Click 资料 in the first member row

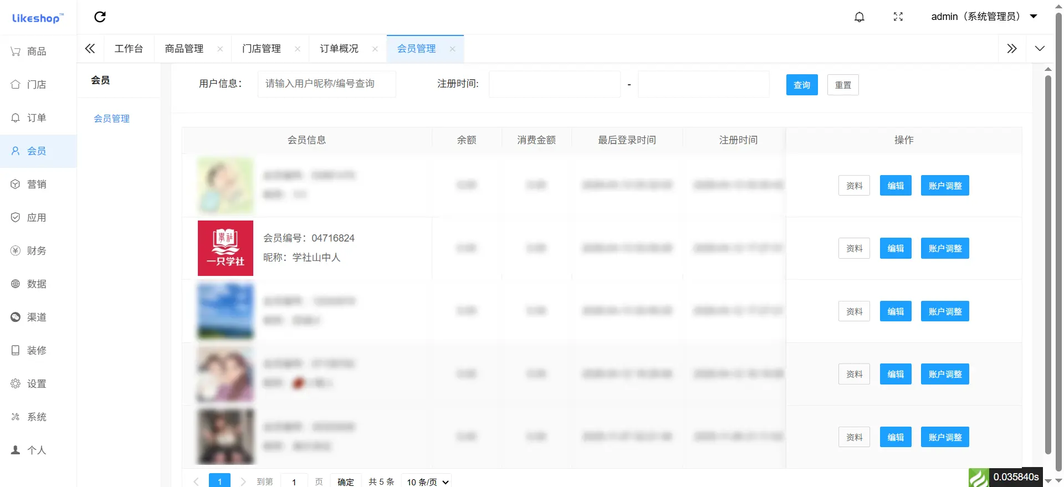(855, 186)
